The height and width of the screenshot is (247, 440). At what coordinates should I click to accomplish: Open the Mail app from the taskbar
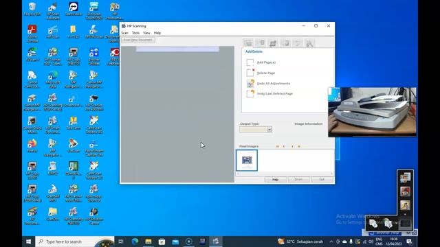click(x=175, y=242)
